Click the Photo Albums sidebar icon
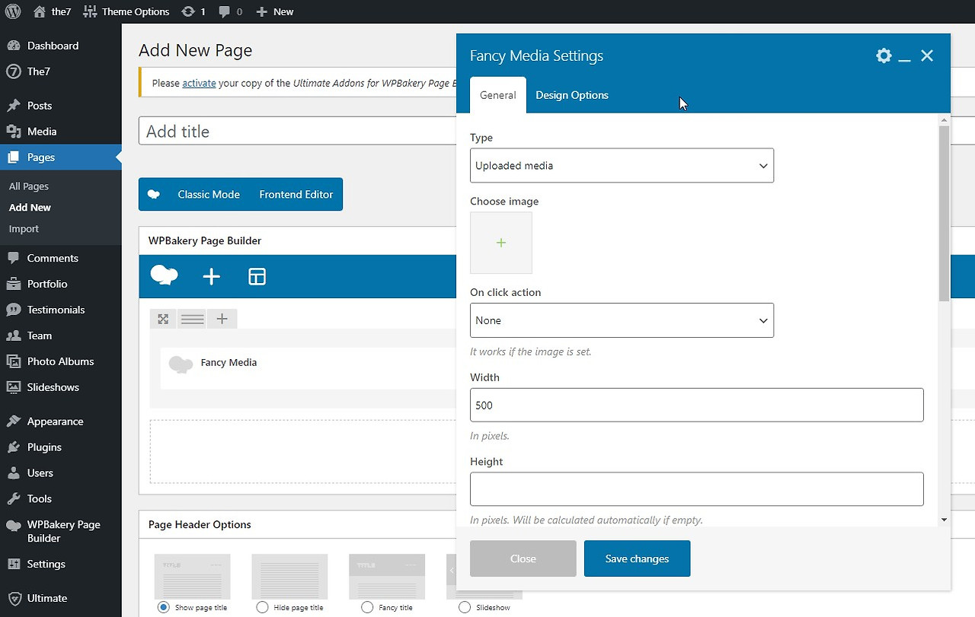Viewport: 975px width, 617px height. pyautogui.click(x=13, y=362)
